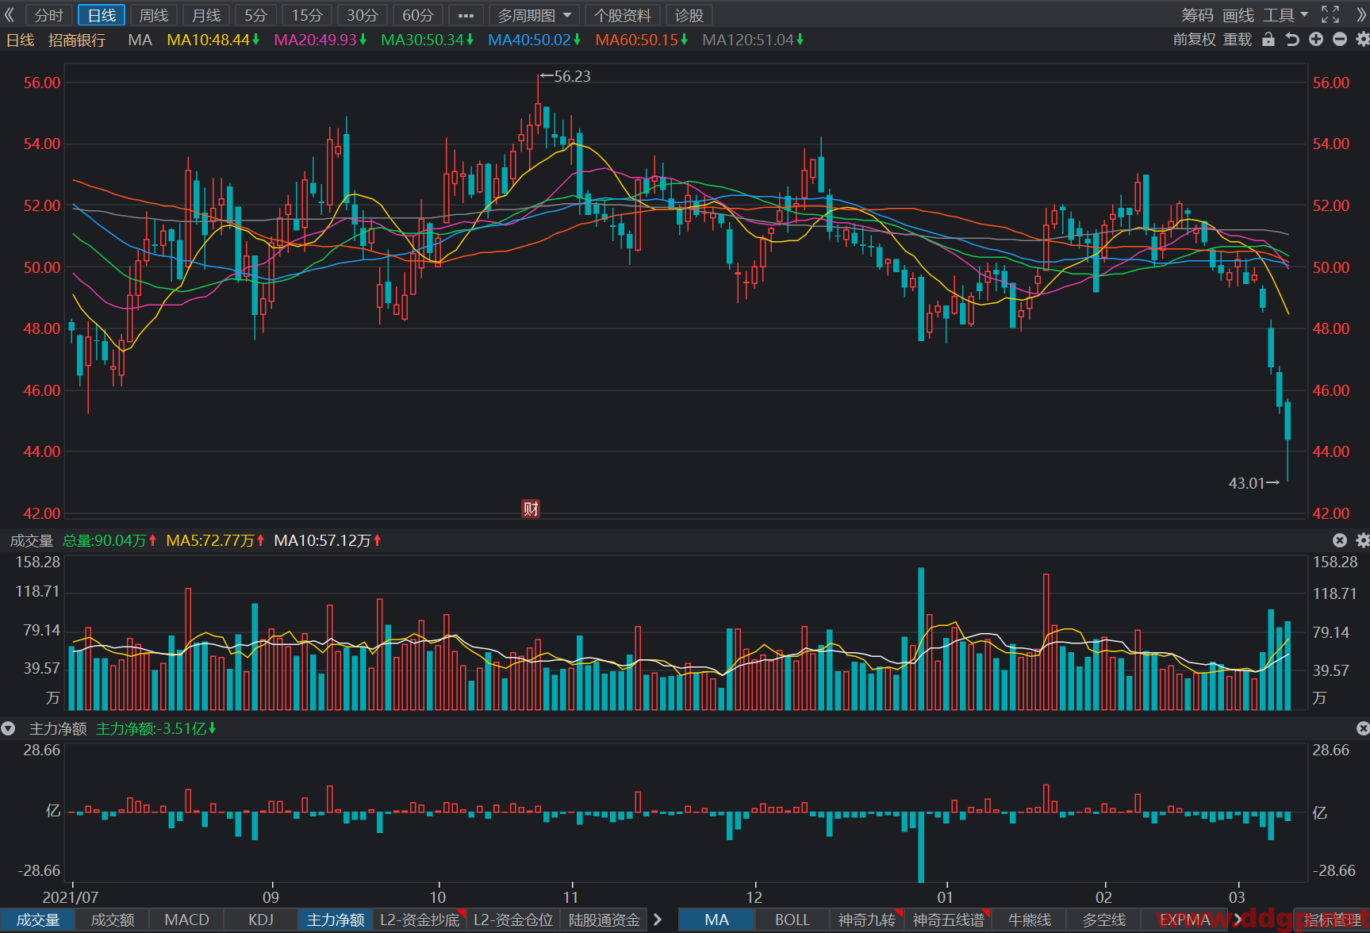Open the 多周期图 dropdown
Screen dimensions: 1370x933
click(x=534, y=15)
